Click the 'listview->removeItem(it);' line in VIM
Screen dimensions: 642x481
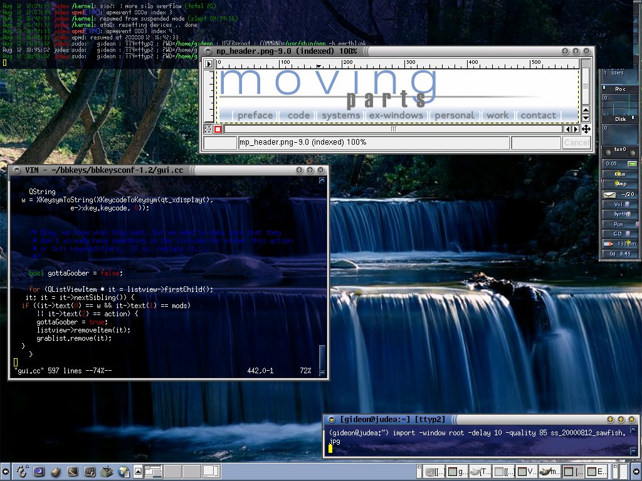(x=83, y=330)
